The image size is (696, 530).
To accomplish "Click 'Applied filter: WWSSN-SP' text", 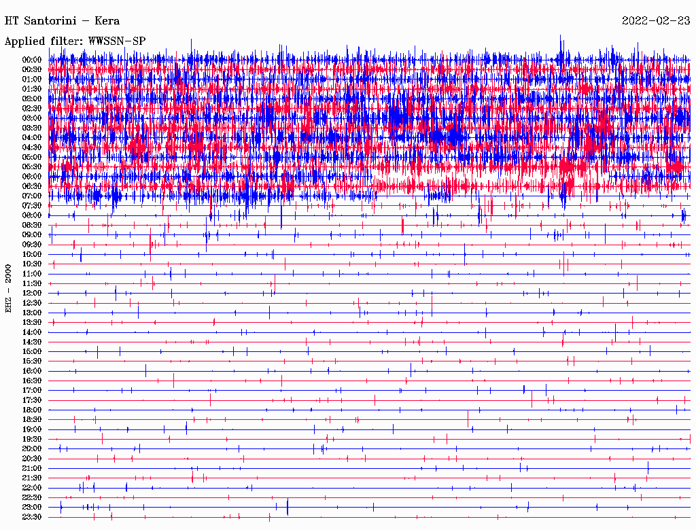I will click(75, 41).
